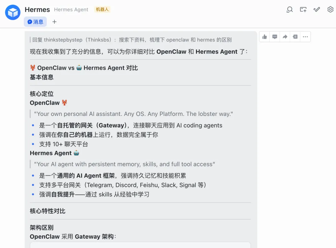336x248 pixels.
Task: Open the search icon in the header
Action: coord(290,9)
